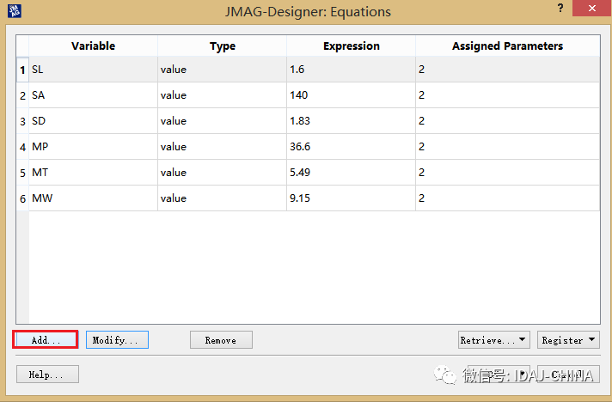The height and width of the screenshot is (402, 612).
Task: Open the question mark help button
Action: point(560,9)
